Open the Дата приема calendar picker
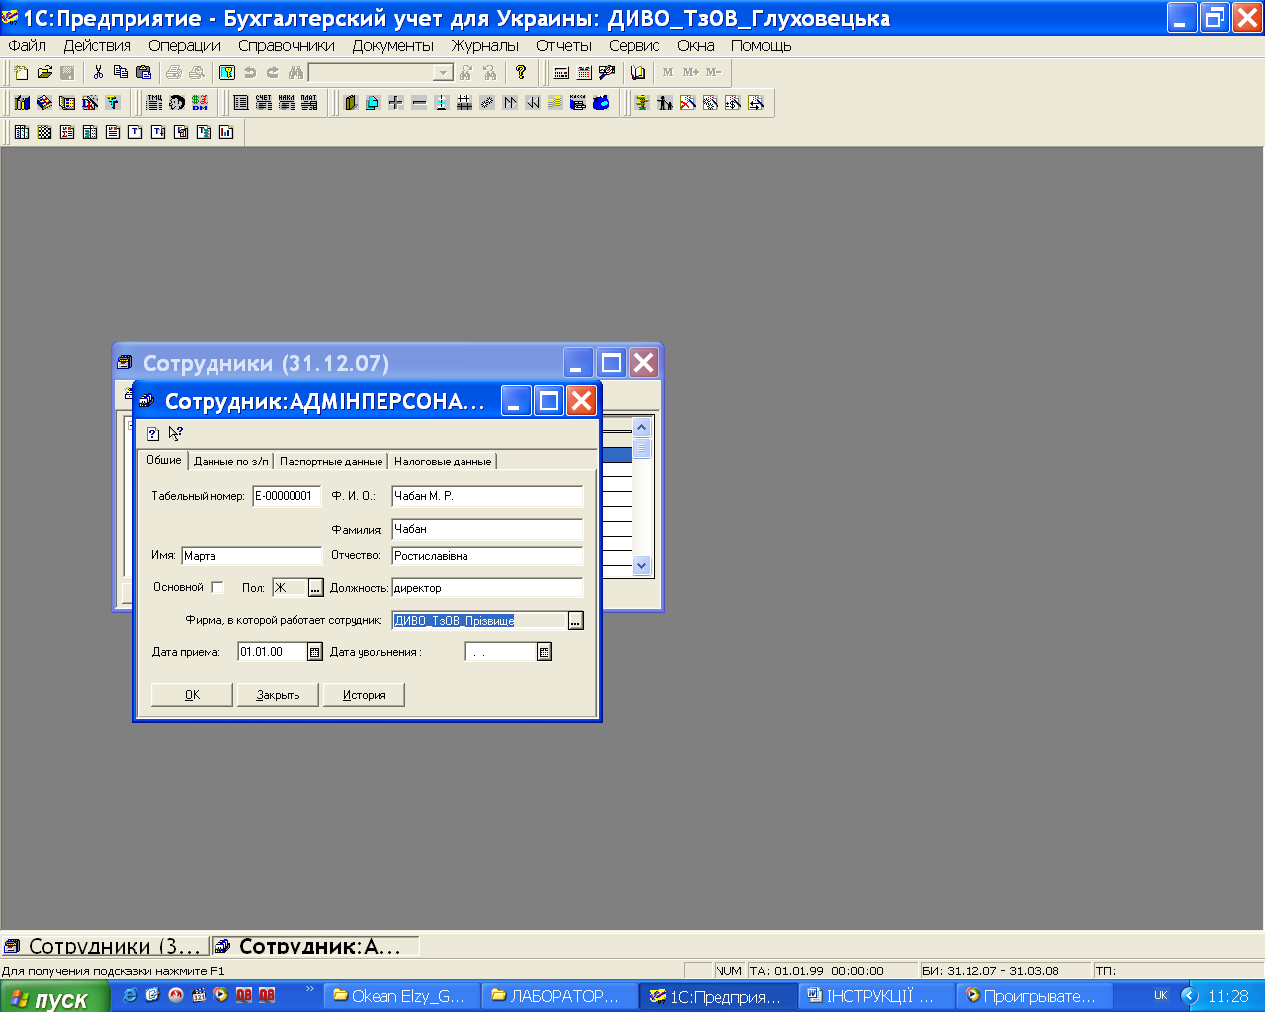Image resolution: width=1265 pixels, height=1012 pixels. click(315, 652)
